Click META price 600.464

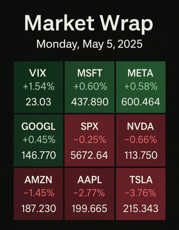tap(141, 102)
